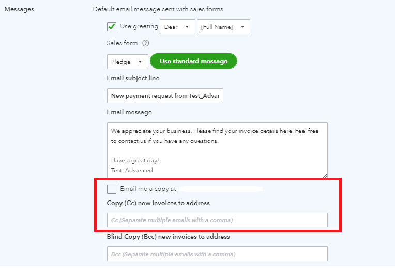Open the Pledge sales form dropdown
Screen dimensions: 395x268
click(x=127, y=62)
